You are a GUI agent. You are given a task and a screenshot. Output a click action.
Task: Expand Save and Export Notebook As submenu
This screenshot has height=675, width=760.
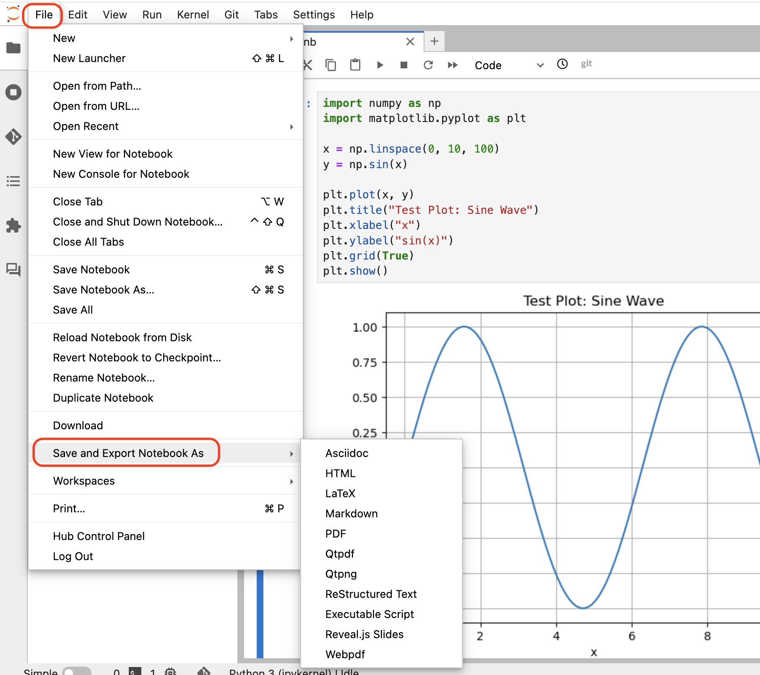(165, 453)
